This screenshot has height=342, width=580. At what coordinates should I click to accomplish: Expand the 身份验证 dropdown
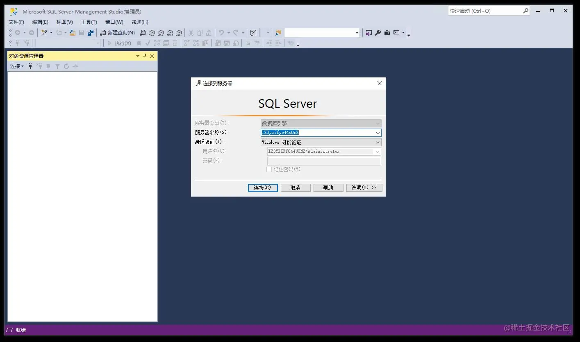click(x=378, y=142)
